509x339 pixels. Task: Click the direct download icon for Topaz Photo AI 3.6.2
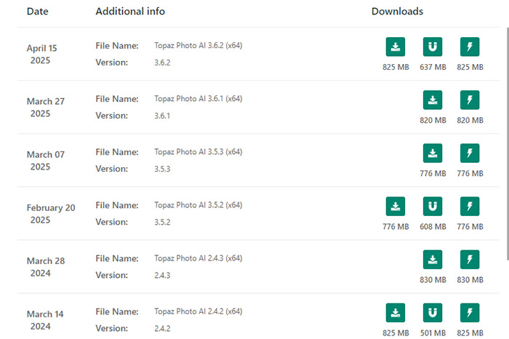coord(396,47)
